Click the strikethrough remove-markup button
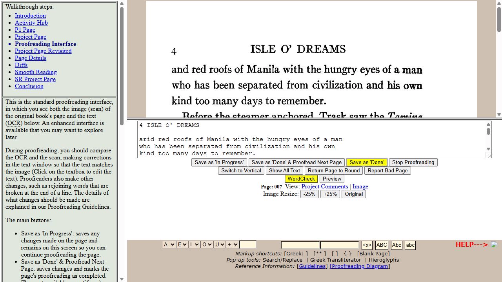 pyautogui.click(x=367, y=245)
